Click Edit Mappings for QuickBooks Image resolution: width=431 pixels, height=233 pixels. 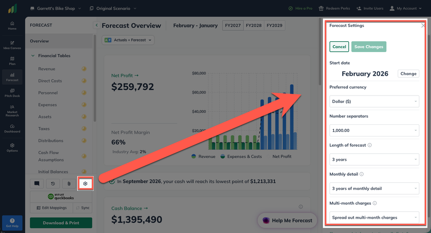pos(52,208)
